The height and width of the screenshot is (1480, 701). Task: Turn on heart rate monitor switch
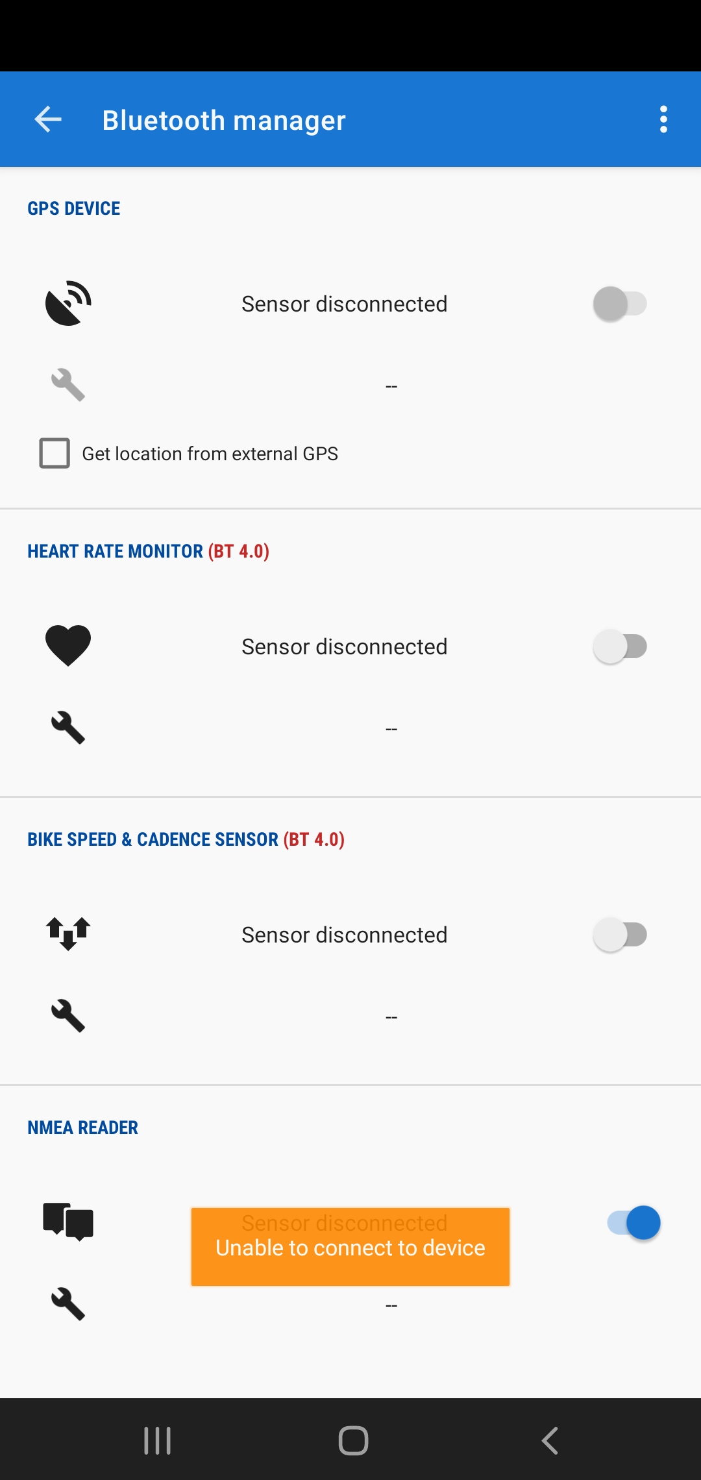[620, 647]
